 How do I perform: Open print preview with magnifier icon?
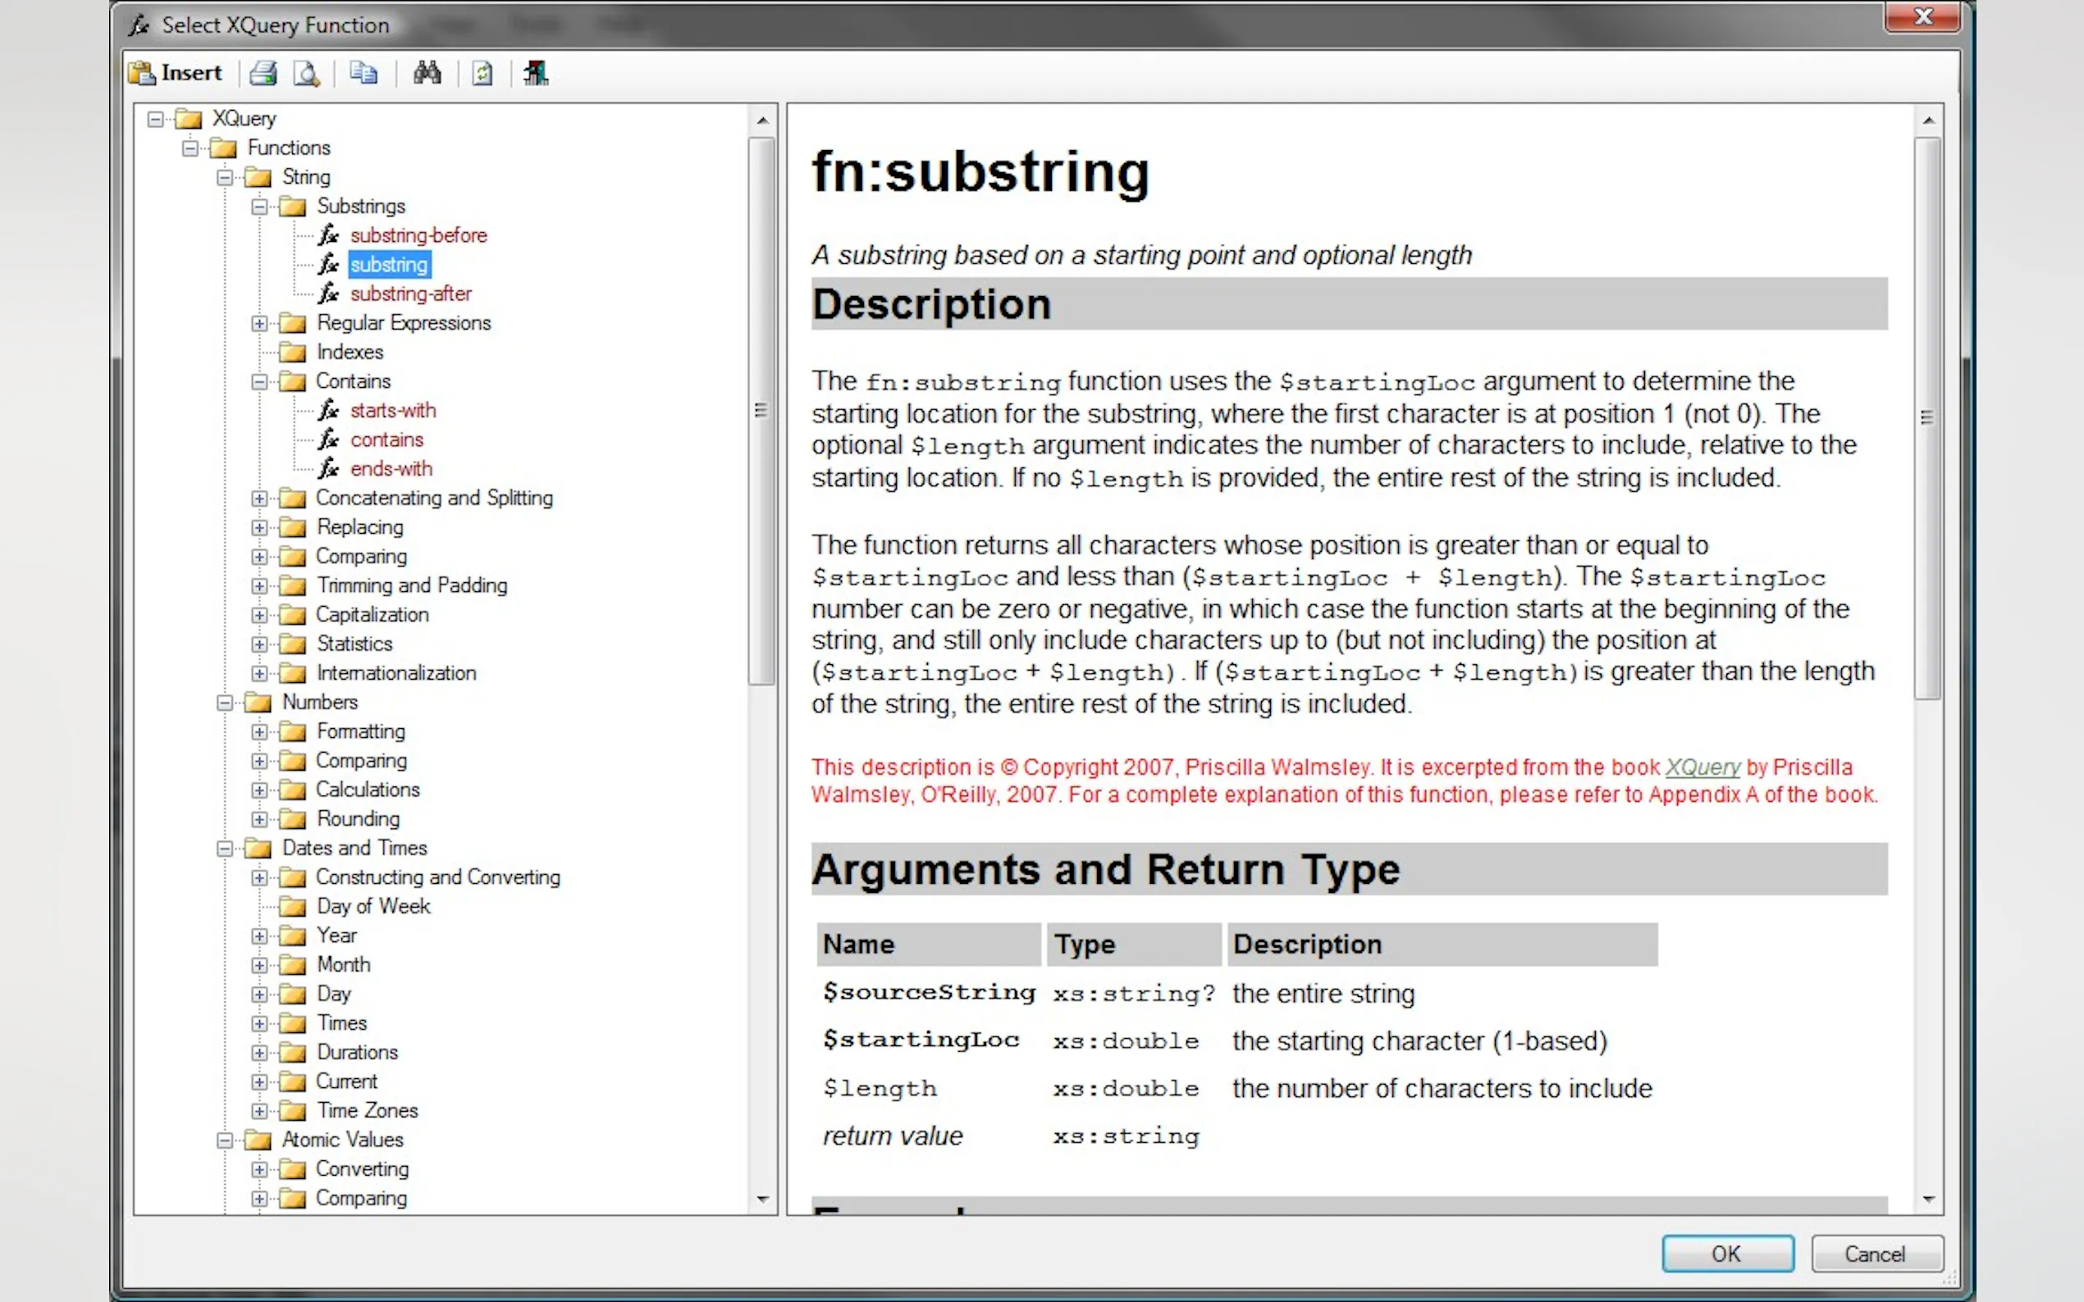point(307,73)
